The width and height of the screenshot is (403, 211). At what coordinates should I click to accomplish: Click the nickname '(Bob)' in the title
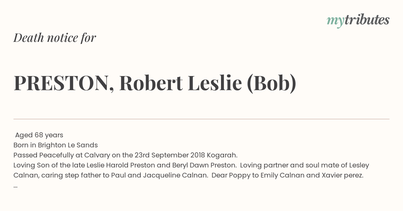(271, 83)
